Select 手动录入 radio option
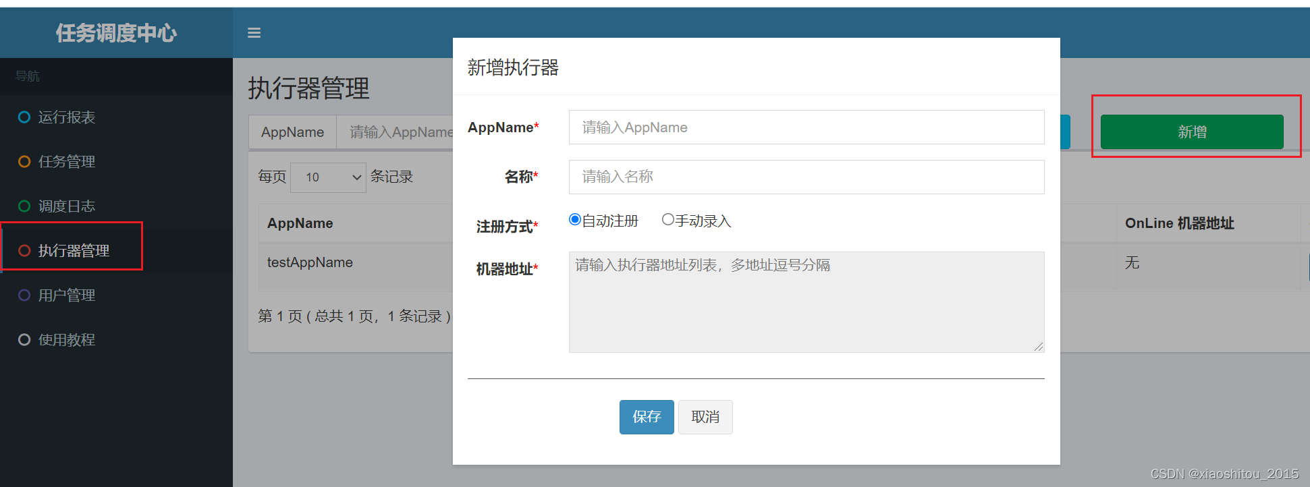 click(668, 219)
